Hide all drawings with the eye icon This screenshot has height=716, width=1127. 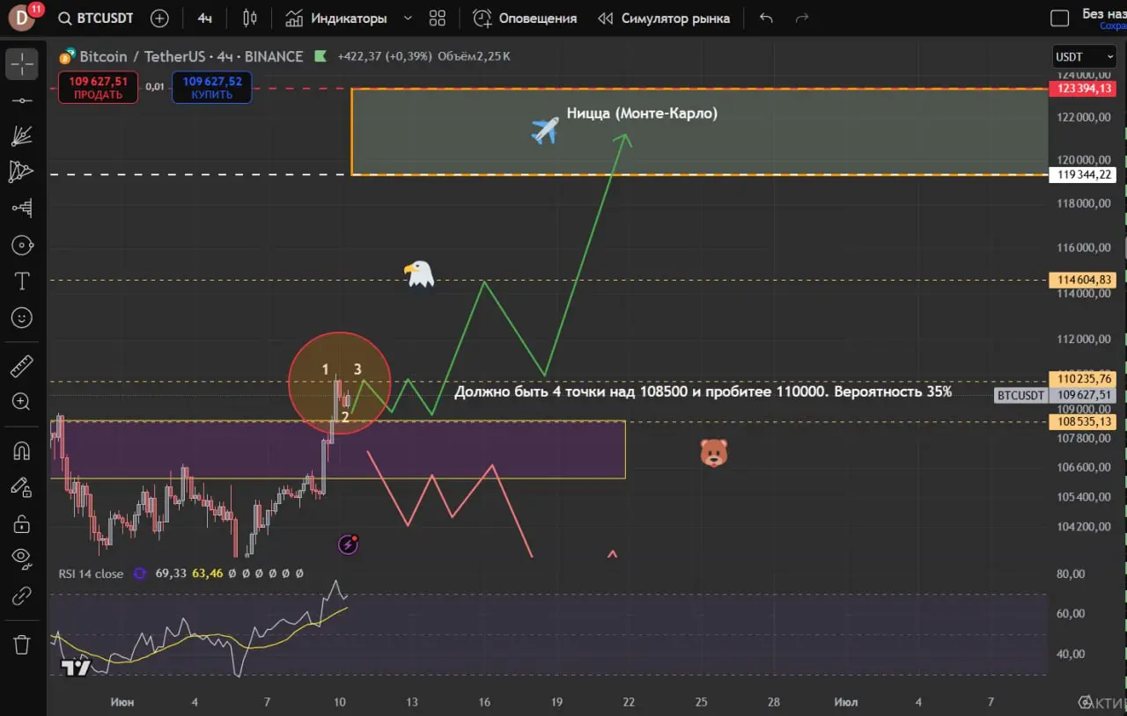pyautogui.click(x=22, y=558)
